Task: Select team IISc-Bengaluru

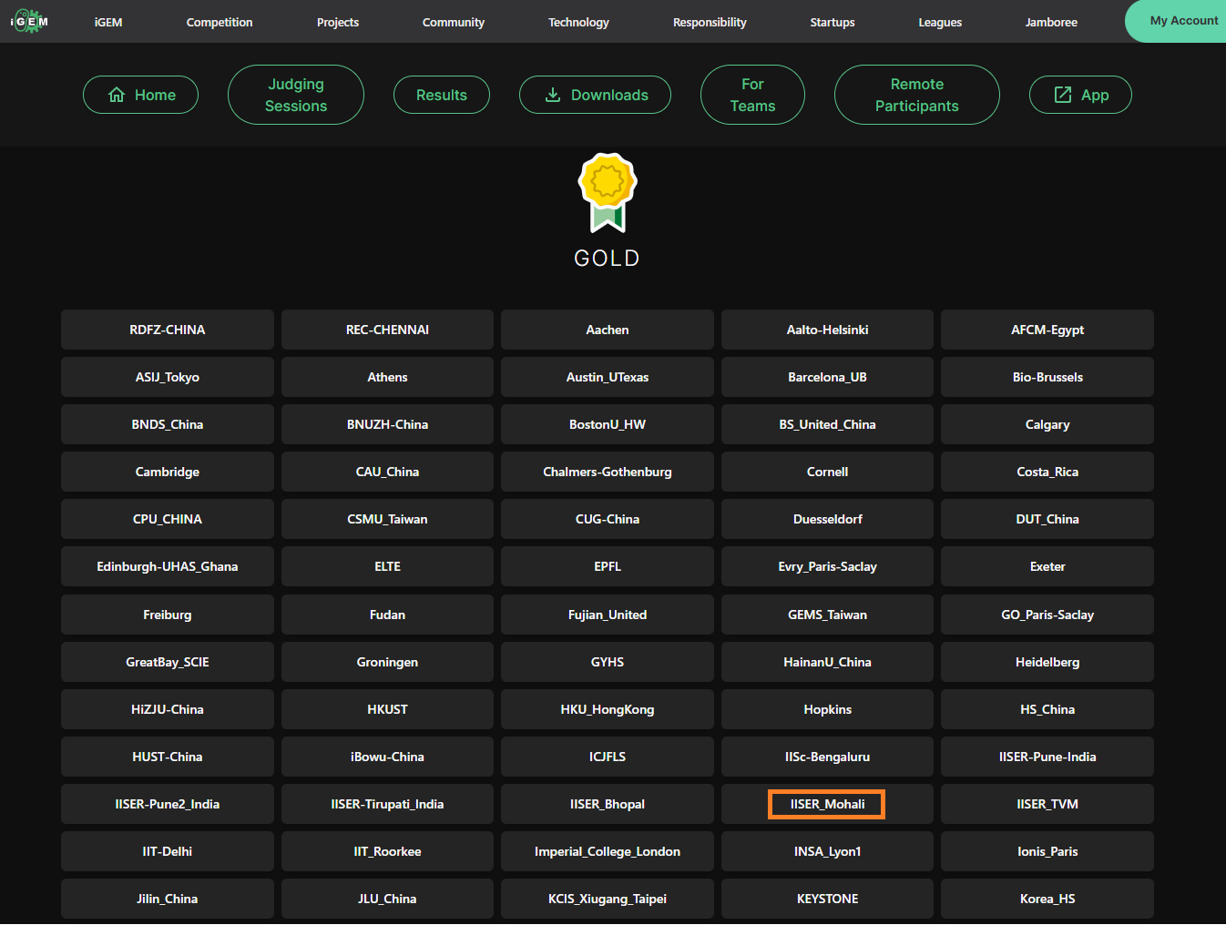Action: 827,757
